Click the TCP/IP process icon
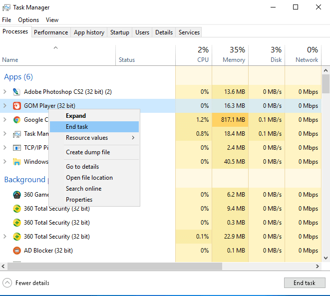Screen dimensions: 330x296 coord(16,148)
